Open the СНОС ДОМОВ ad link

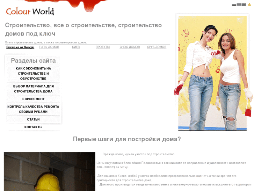click(x=130, y=47)
